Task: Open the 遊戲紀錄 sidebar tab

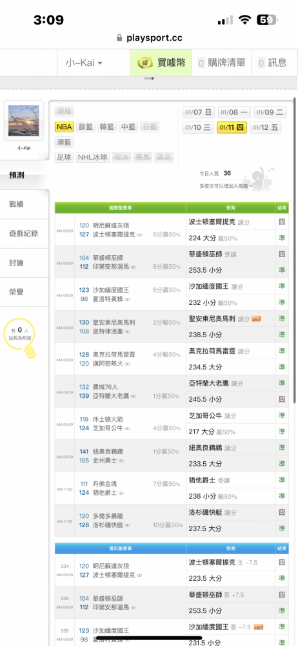Action: coord(25,234)
